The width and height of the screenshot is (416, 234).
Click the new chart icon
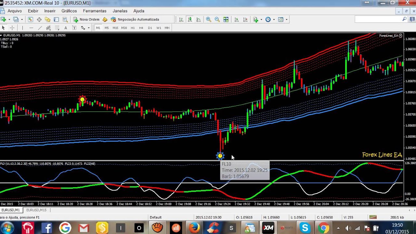[4, 19]
